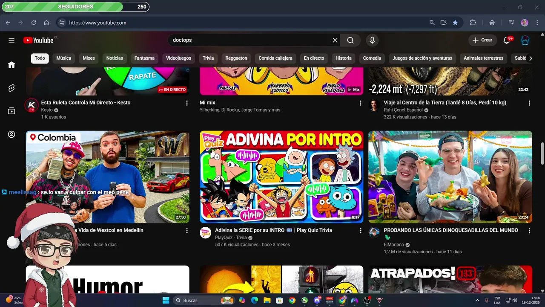Visit the Kesto channel link
The image size is (545, 307).
[47, 110]
